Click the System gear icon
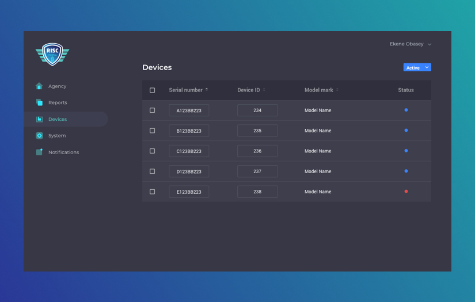 point(39,136)
